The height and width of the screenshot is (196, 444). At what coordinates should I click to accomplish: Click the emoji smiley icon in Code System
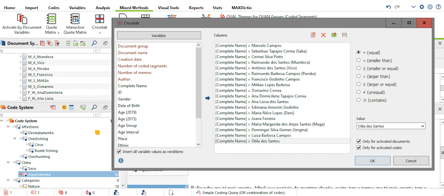[64, 107]
